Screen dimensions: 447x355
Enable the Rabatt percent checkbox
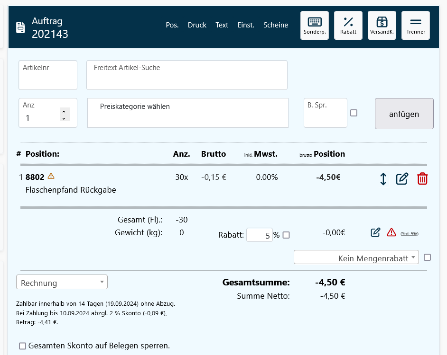pos(286,235)
